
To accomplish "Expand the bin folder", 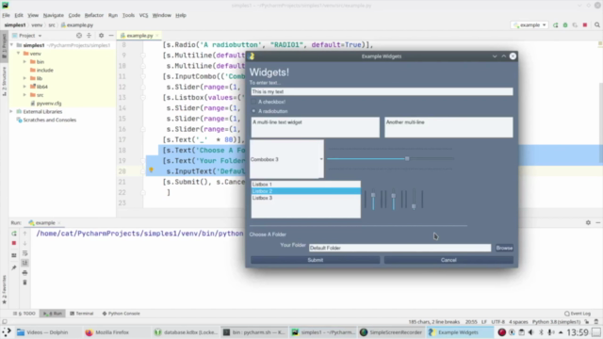I will [x=24, y=62].
